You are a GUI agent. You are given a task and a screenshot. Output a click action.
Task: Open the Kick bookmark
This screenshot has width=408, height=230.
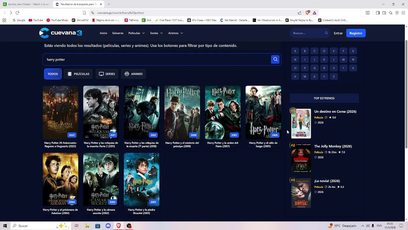147,20
